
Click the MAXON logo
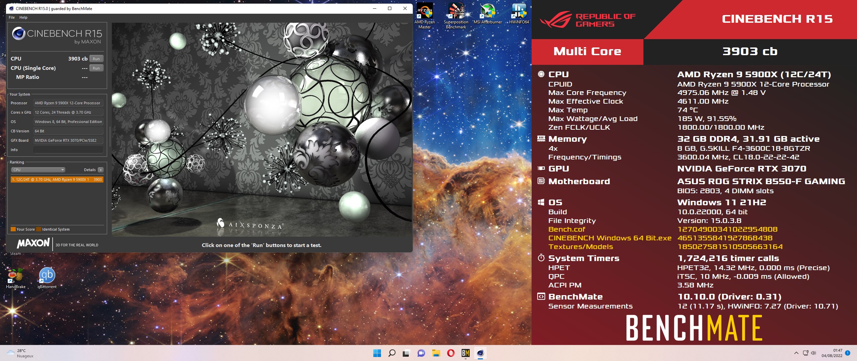click(33, 243)
